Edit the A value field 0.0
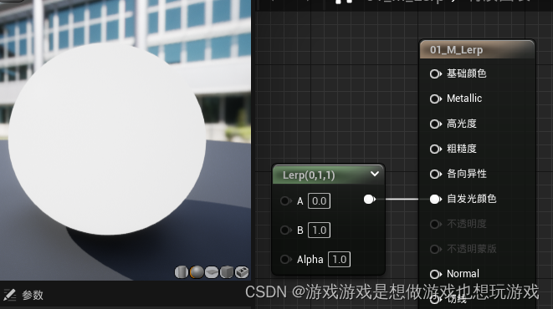Viewport: 553px width, 309px height. (320, 201)
